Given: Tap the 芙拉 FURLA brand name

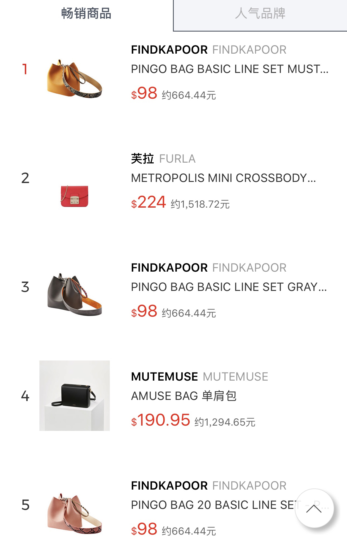Looking at the screenshot, I should pos(163,159).
